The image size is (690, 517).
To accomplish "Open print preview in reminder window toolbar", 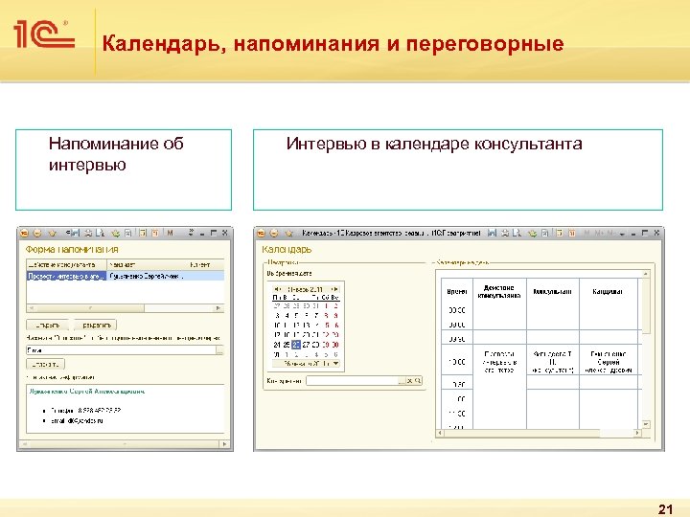I will 101,233.
